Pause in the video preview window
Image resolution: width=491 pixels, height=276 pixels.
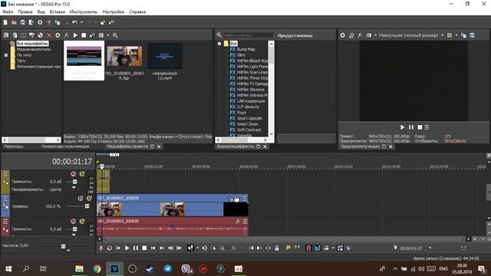click(411, 127)
